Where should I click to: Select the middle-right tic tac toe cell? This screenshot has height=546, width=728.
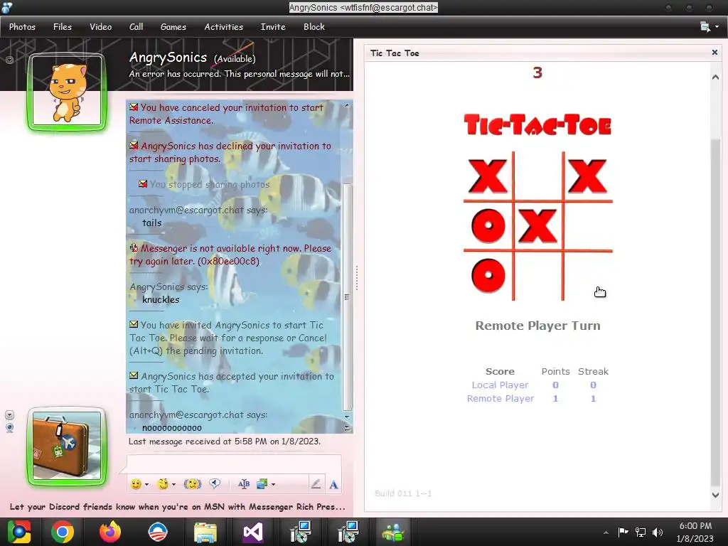(588, 226)
